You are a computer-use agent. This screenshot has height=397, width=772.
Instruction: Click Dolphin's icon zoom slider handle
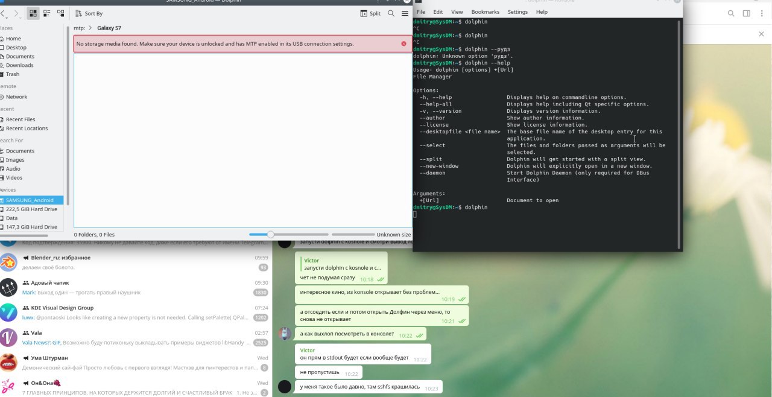pos(271,235)
